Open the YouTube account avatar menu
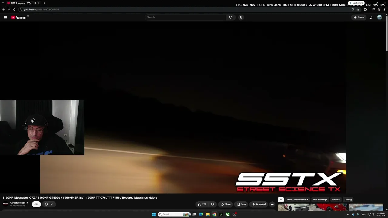This screenshot has height=218, width=388. (x=380, y=17)
